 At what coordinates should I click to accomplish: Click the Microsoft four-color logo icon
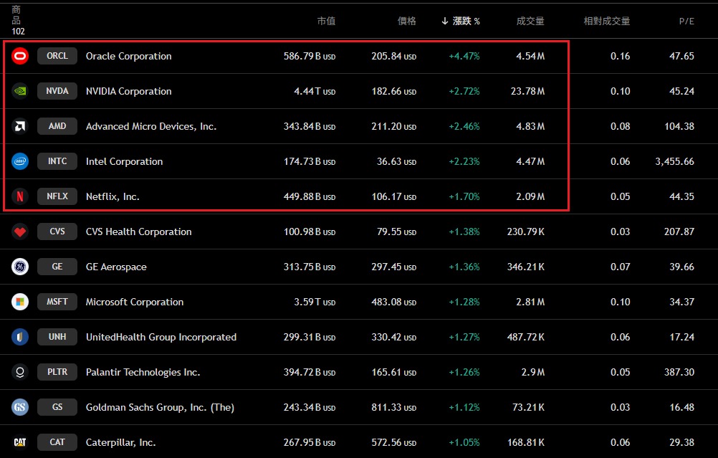pyautogui.click(x=20, y=302)
